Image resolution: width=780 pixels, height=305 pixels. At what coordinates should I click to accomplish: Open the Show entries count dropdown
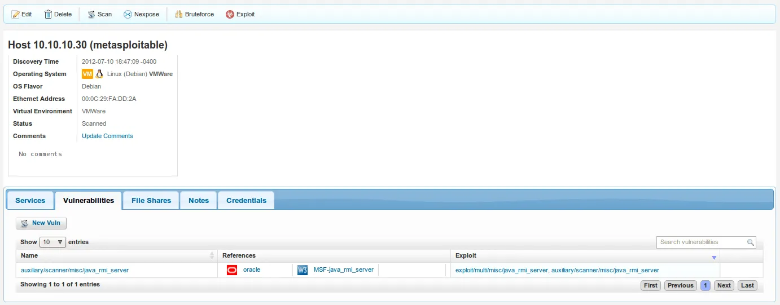(x=52, y=242)
